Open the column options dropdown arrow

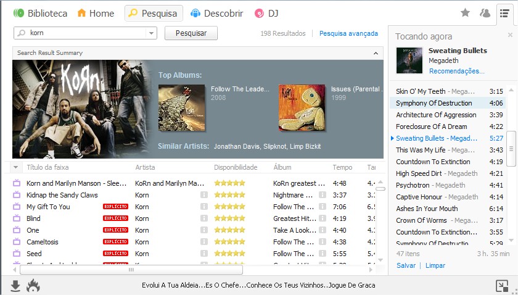(x=15, y=167)
